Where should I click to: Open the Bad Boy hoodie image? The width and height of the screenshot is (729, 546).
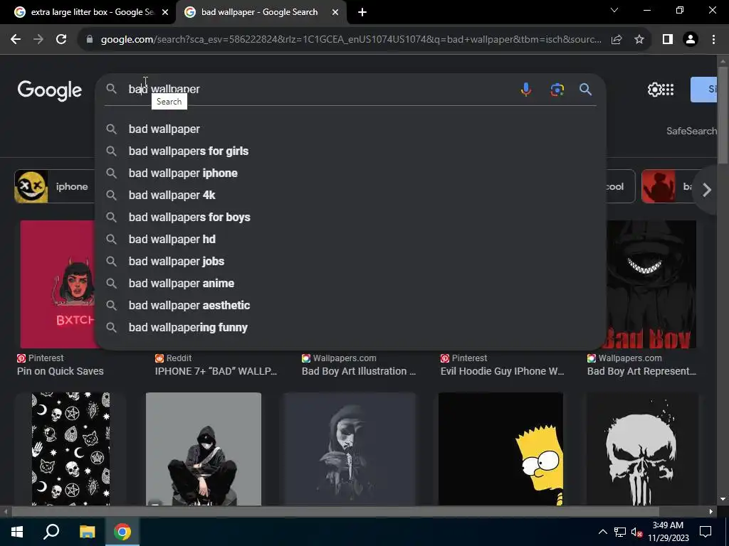pyautogui.click(x=651, y=284)
